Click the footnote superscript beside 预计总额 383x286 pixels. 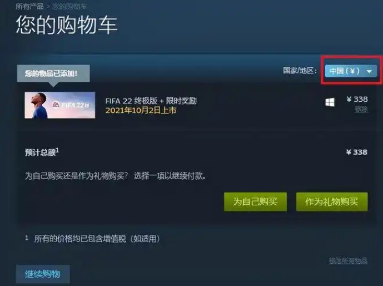pos(57,149)
